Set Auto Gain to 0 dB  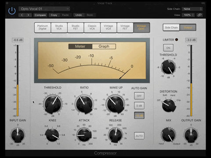click(x=139, y=106)
